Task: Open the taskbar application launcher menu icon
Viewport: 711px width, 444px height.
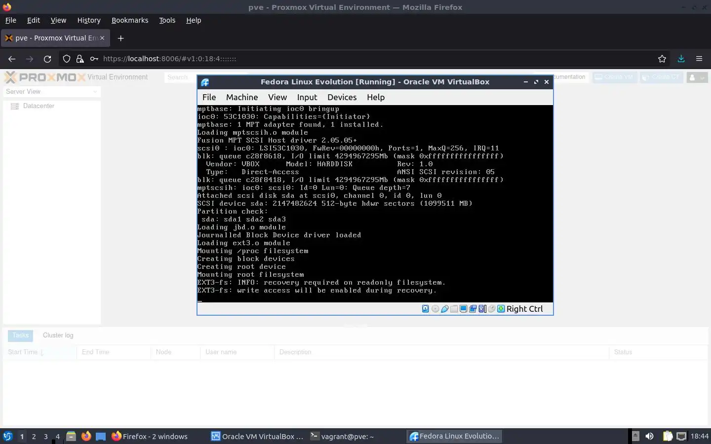Action: (7, 436)
